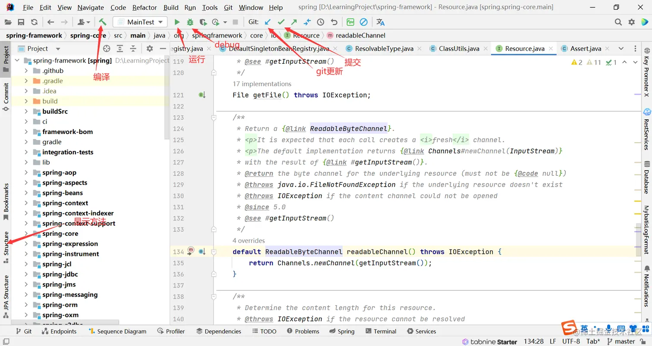Jump to next highlighted problem arrow
652x346 pixels.
click(635, 62)
